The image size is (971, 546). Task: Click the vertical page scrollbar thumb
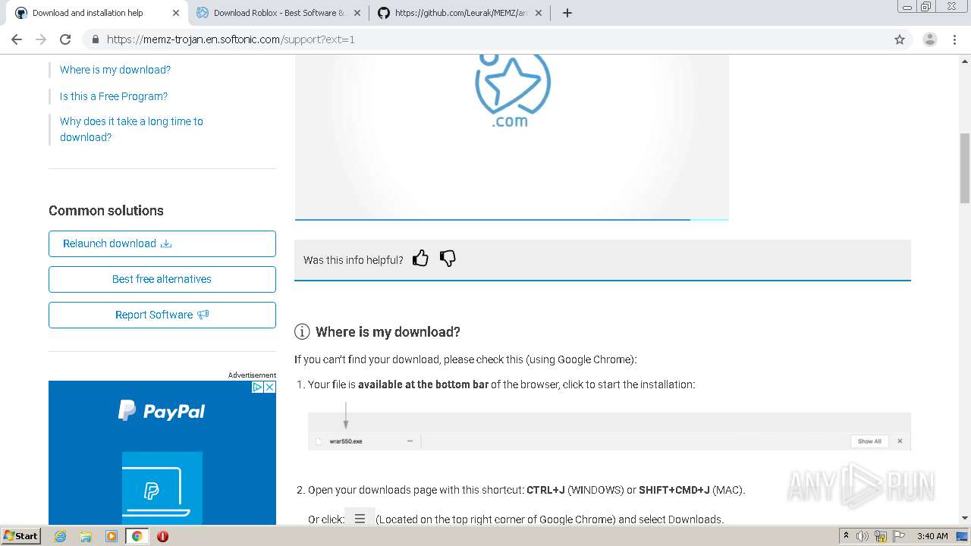pos(965,168)
